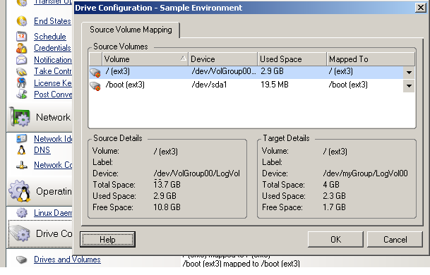Select the /boot (ext3) volume row
This screenshot has height=275, width=430.
pos(251,85)
